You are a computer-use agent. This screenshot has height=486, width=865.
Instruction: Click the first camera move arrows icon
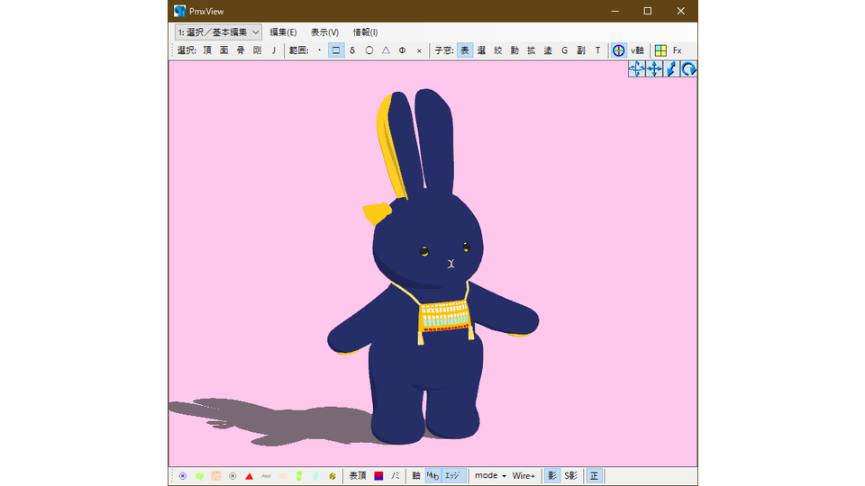pyautogui.click(x=637, y=69)
